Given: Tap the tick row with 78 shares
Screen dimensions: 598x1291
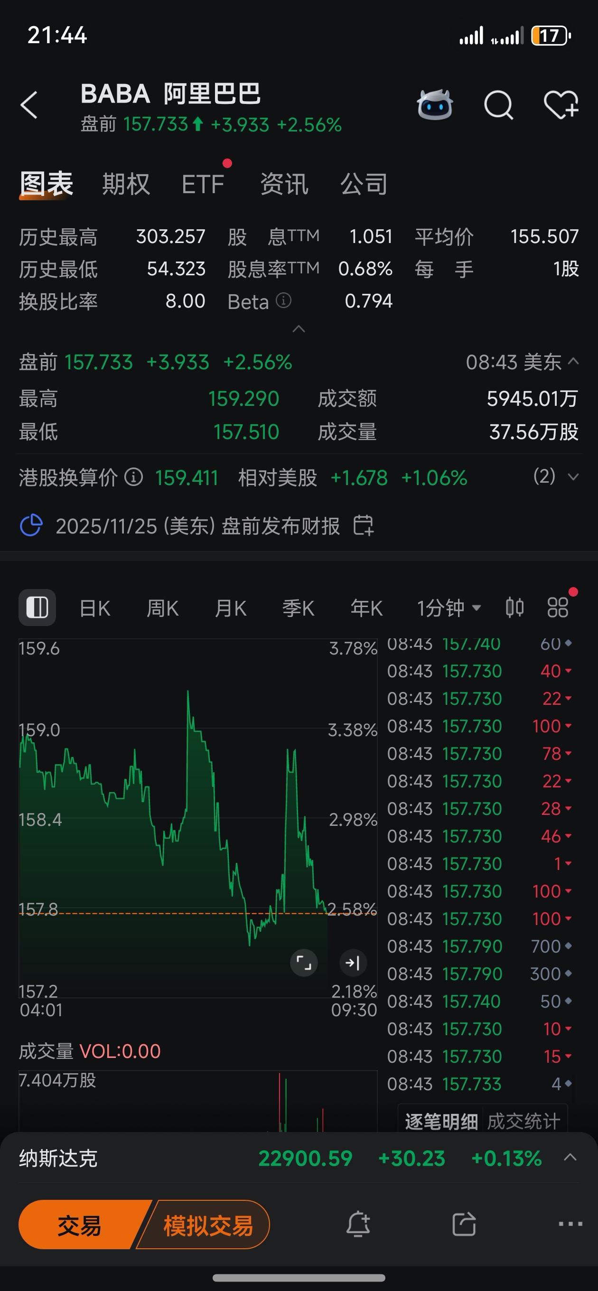Looking at the screenshot, I should (x=480, y=753).
